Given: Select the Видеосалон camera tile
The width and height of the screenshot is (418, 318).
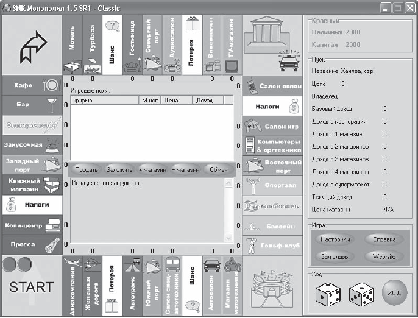Looking at the screenshot, I should 212,45.
